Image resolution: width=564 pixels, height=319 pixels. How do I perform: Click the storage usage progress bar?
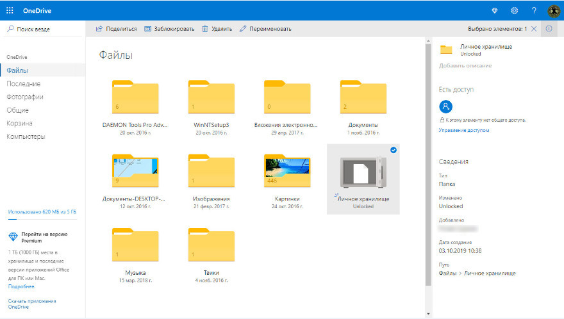coord(42,219)
